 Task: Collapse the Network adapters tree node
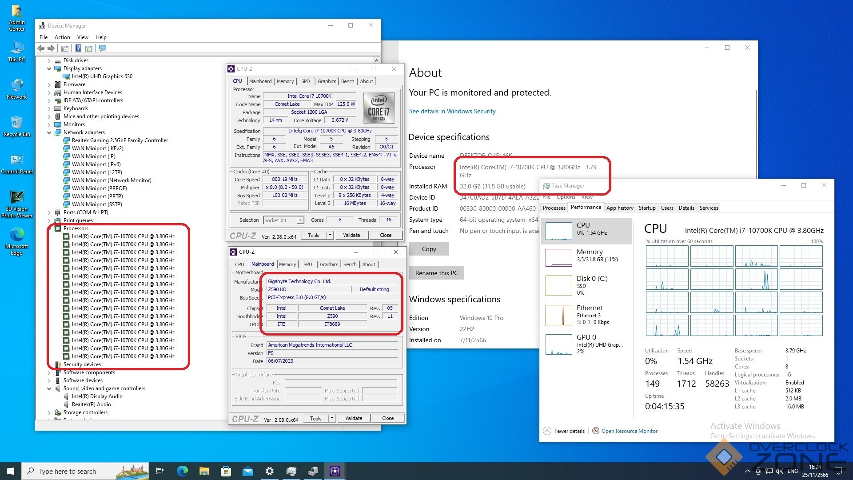tap(49, 132)
